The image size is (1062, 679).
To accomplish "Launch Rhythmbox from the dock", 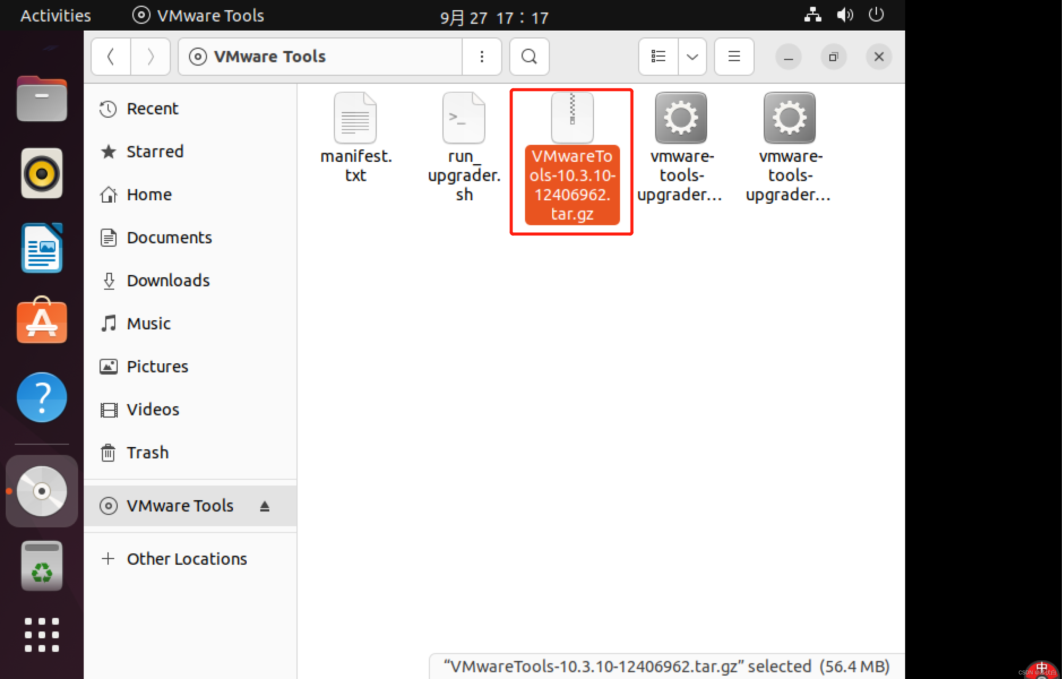I will click(42, 173).
